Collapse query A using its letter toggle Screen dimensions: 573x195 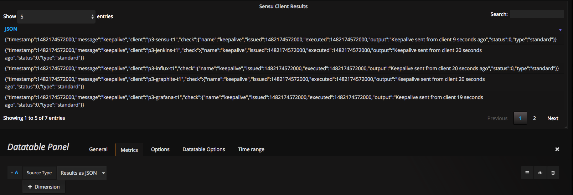[x=15, y=173]
